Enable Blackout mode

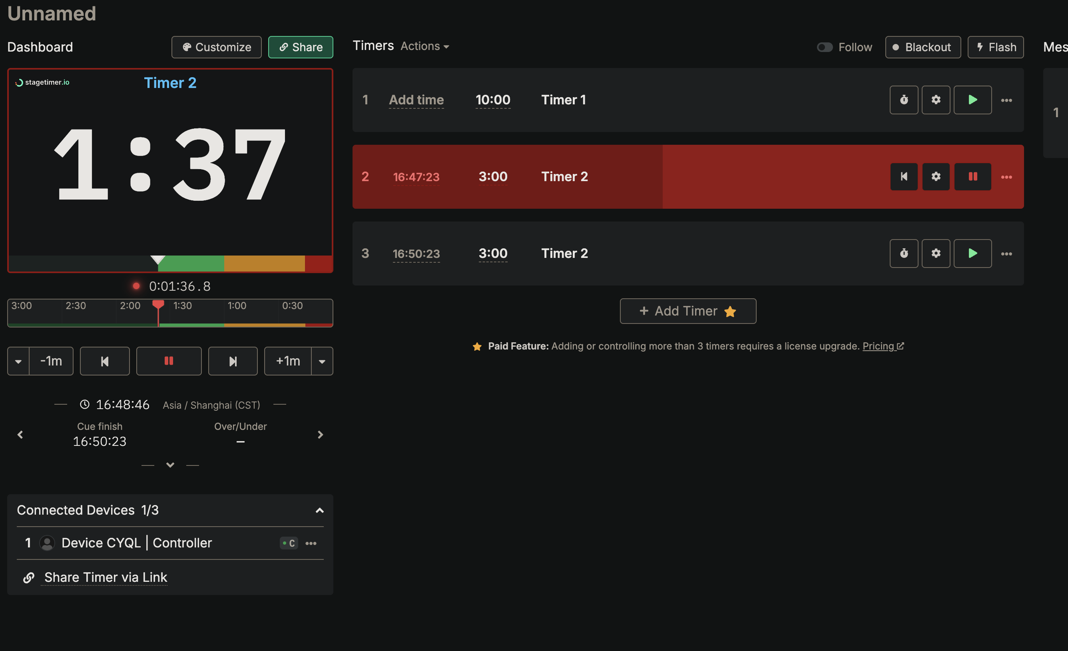coord(923,47)
